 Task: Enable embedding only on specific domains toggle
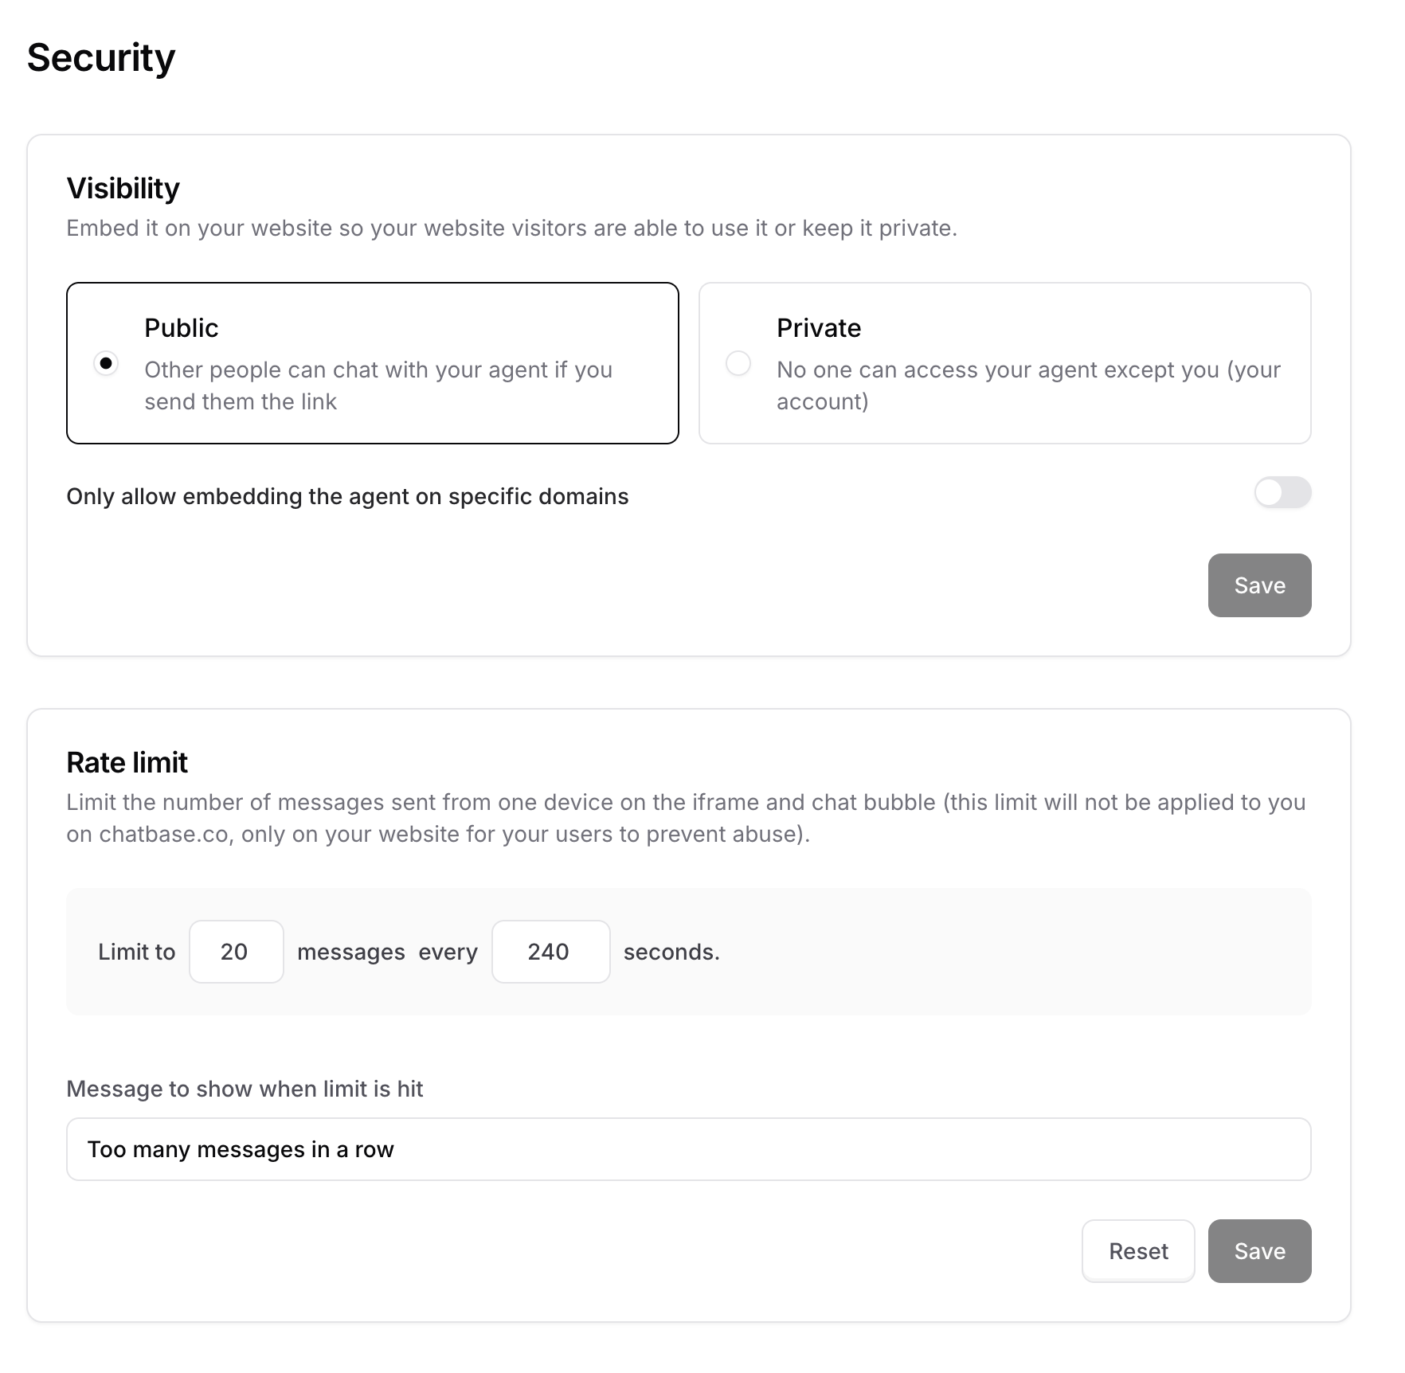(1282, 493)
